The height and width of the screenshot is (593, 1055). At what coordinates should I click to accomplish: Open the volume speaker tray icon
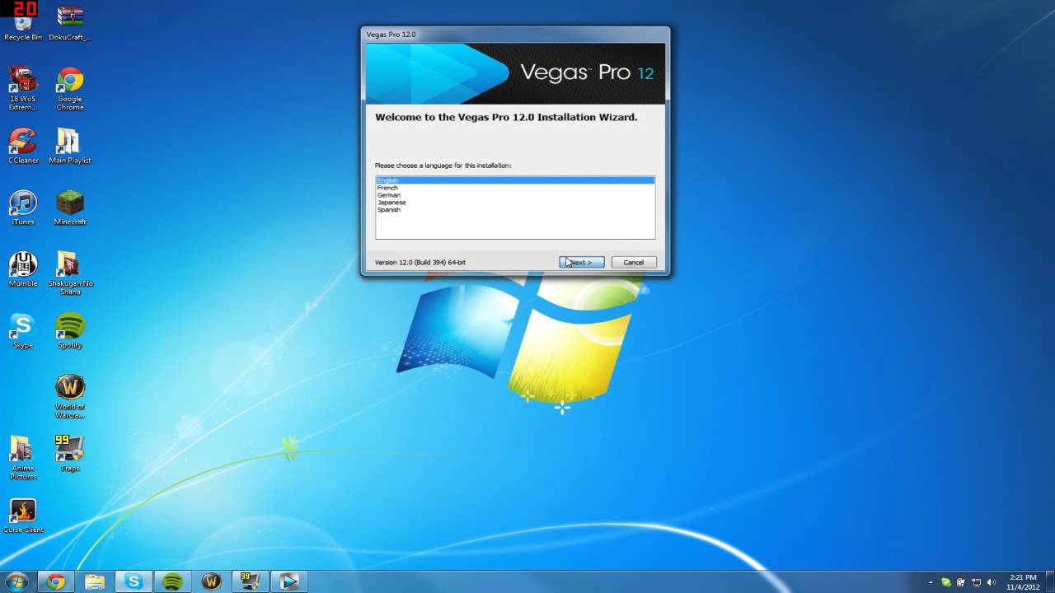click(x=991, y=581)
